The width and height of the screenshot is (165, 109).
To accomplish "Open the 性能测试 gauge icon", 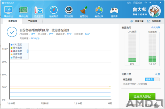I will 54,12.
